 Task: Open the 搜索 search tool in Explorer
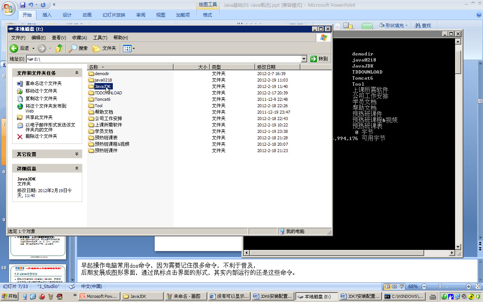78,48
